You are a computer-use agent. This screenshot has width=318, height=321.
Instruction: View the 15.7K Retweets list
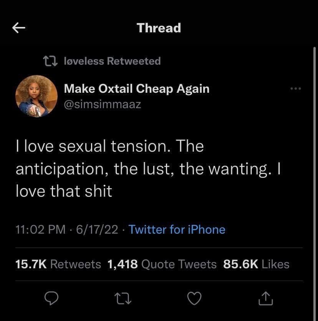[58, 264]
